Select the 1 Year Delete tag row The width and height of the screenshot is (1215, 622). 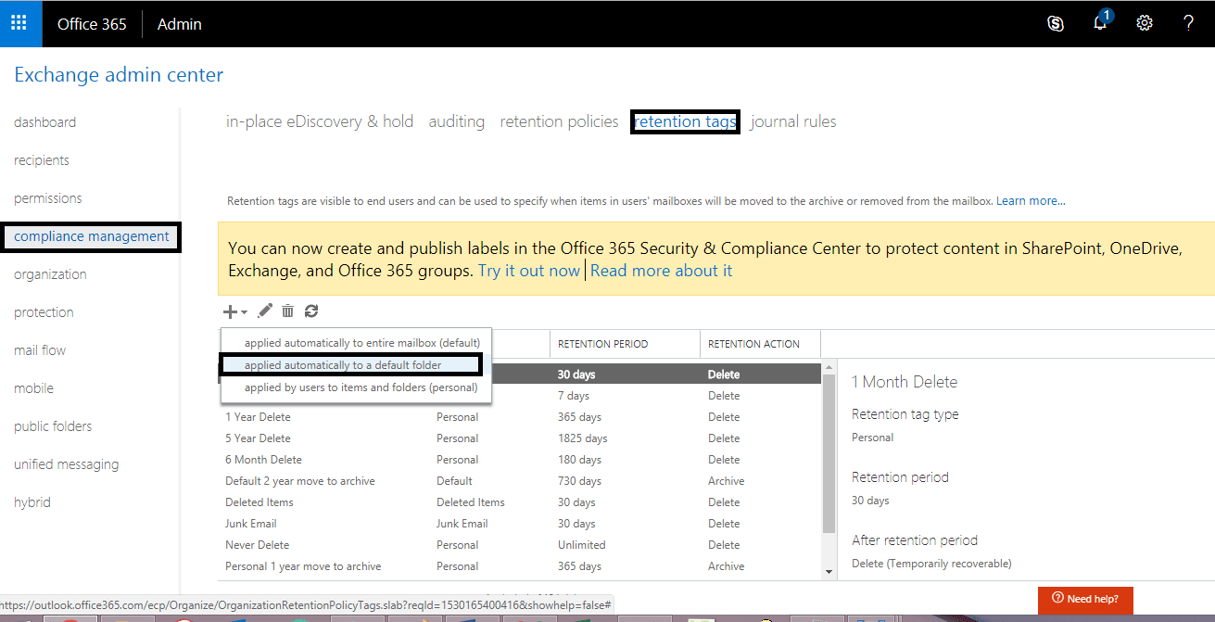(519, 417)
